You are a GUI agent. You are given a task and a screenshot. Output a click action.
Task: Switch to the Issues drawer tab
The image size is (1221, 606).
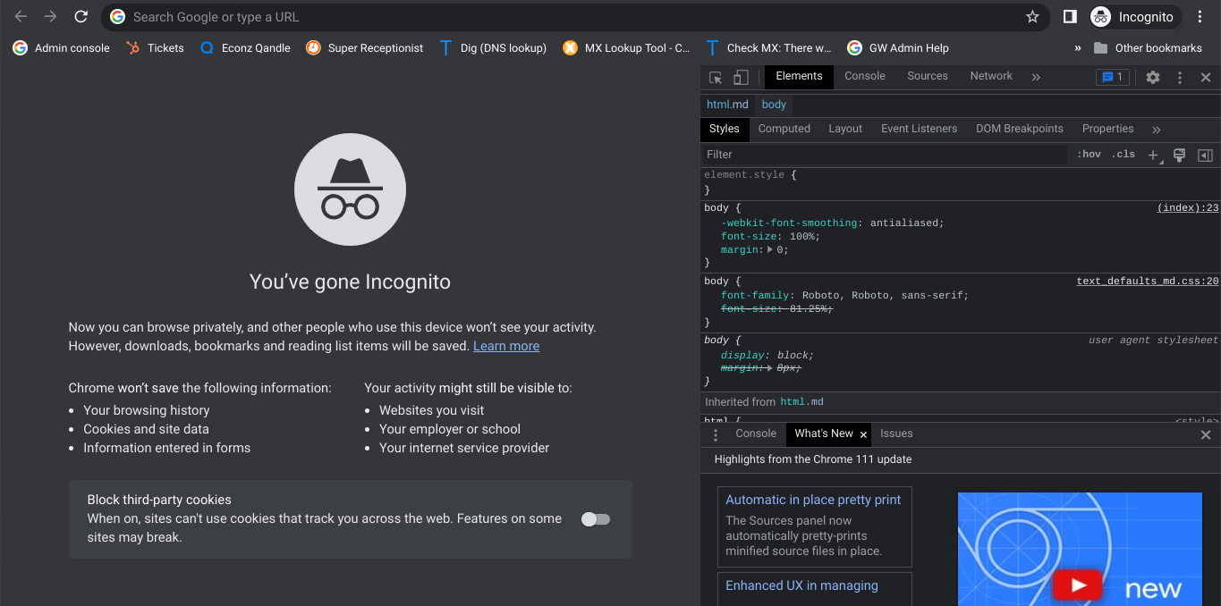click(896, 433)
